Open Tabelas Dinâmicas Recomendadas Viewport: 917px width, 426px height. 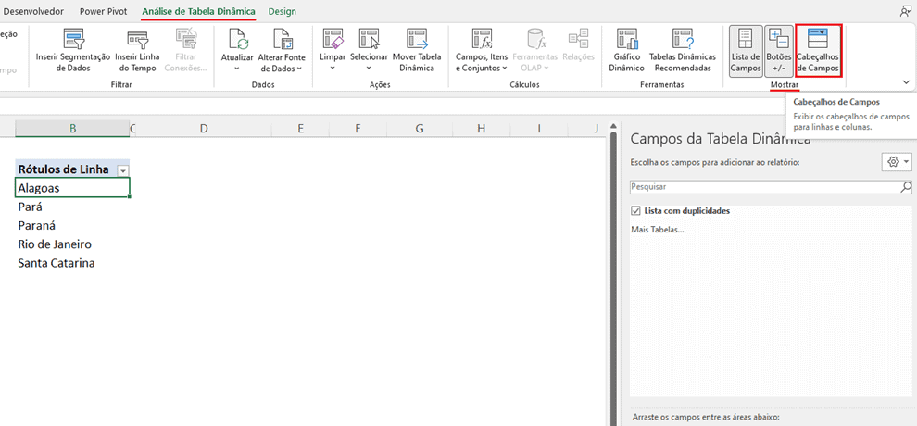[682, 39]
